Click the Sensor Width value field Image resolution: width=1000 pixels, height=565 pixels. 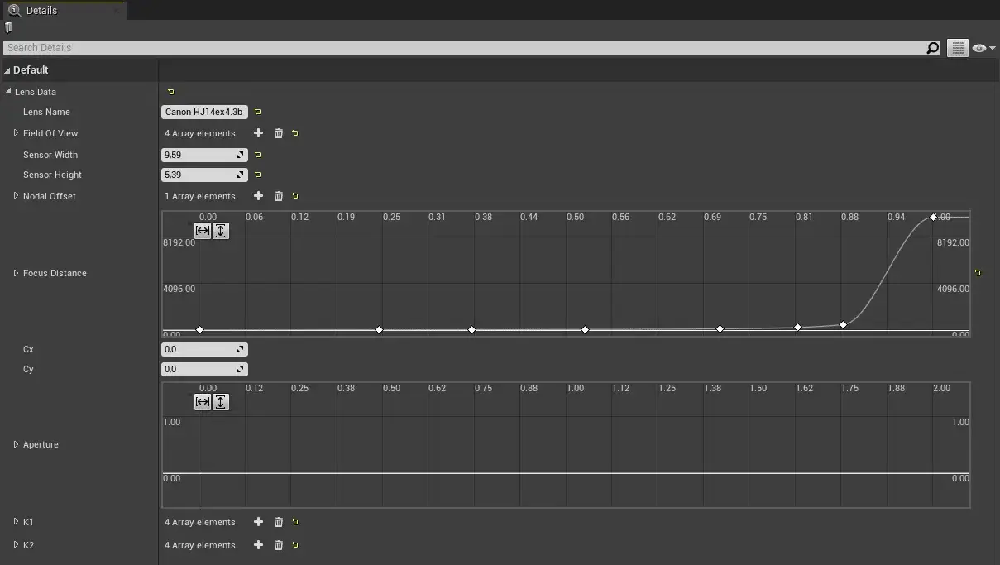pos(199,155)
